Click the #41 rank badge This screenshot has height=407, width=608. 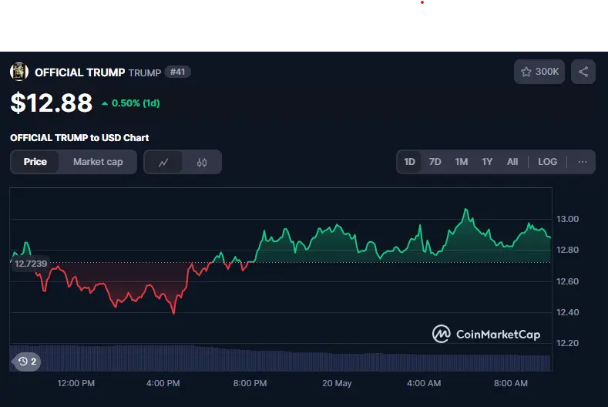177,72
